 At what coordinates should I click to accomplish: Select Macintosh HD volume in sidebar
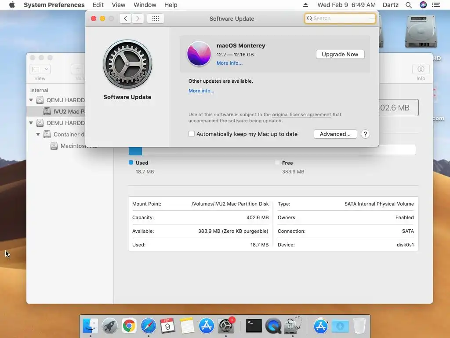70,146
